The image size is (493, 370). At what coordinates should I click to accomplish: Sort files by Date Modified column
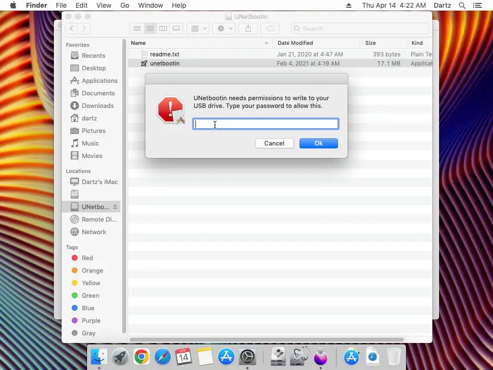point(316,43)
